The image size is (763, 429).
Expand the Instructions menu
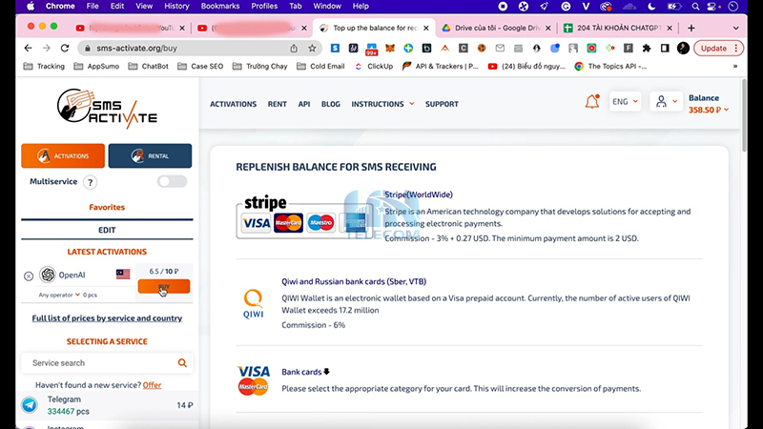[x=381, y=104]
